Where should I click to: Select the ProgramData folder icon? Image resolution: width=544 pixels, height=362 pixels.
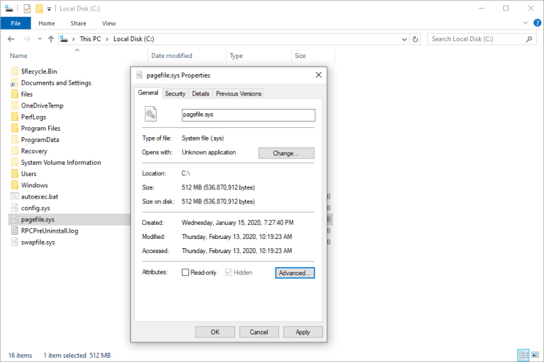coord(15,140)
